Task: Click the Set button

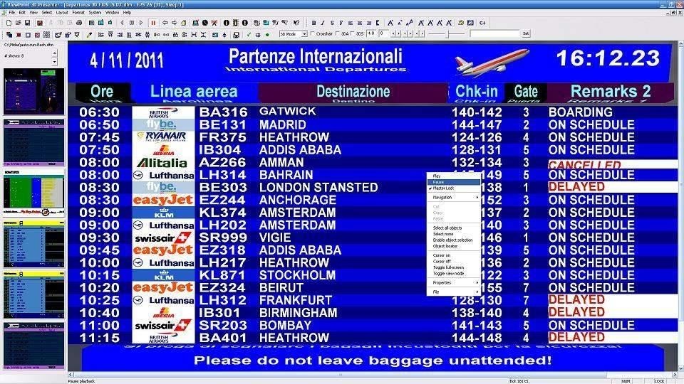Action: pyautogui.click(x=526, y=33)
